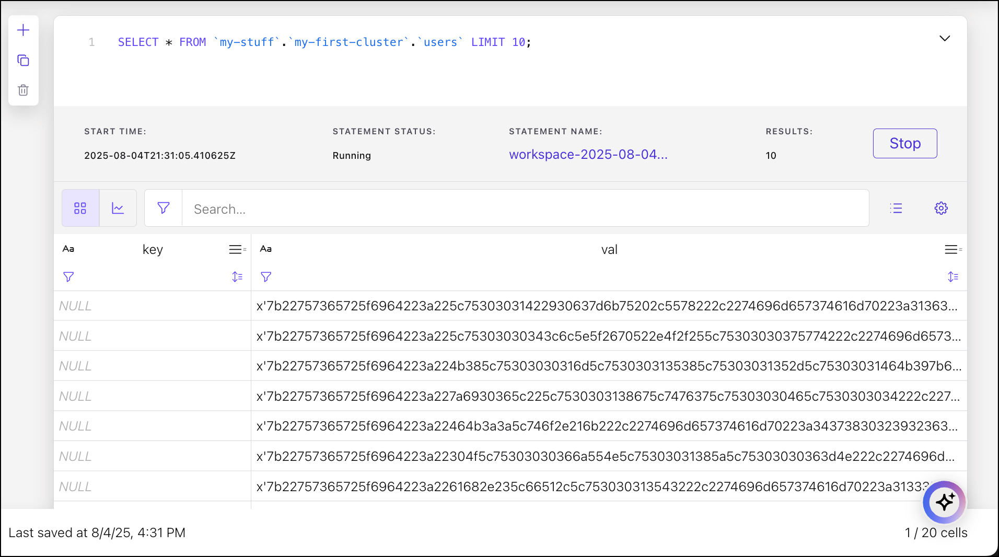Stop the running statement

pos(905,143)
